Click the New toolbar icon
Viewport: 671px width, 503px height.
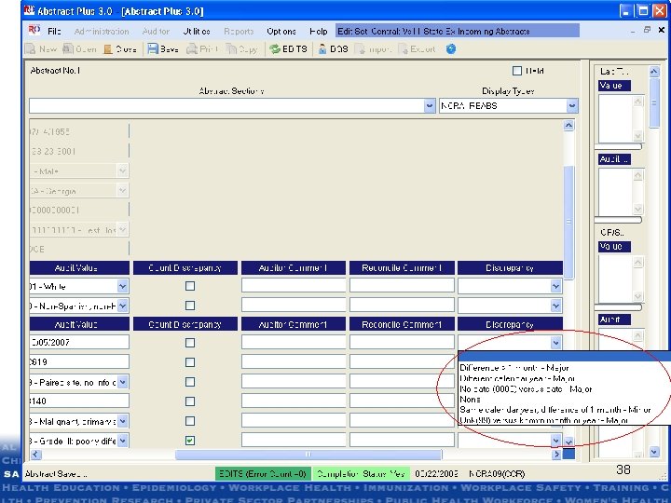tap(31, 49)
